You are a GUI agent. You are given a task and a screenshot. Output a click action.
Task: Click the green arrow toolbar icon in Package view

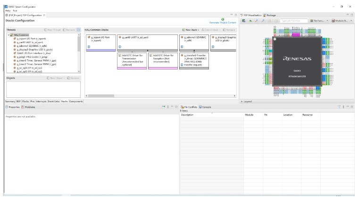tap(250, 21)
